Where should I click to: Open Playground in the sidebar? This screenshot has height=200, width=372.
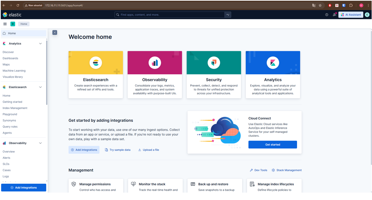tap(10, 114)
